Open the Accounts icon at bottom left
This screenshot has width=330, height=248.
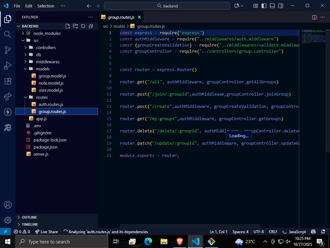tap(7, 204)
